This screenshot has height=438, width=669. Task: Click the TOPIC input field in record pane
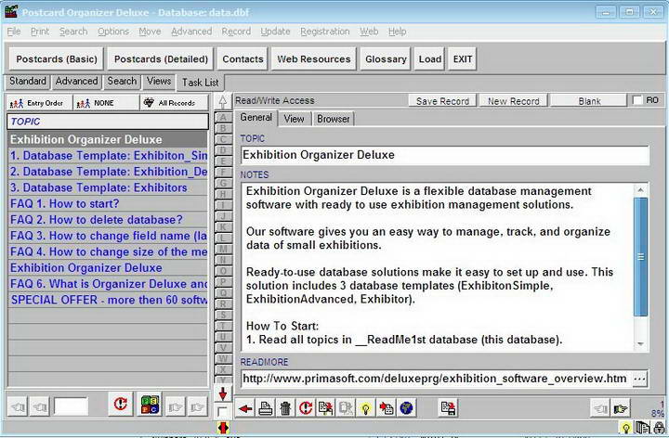(x=444, y=155)
